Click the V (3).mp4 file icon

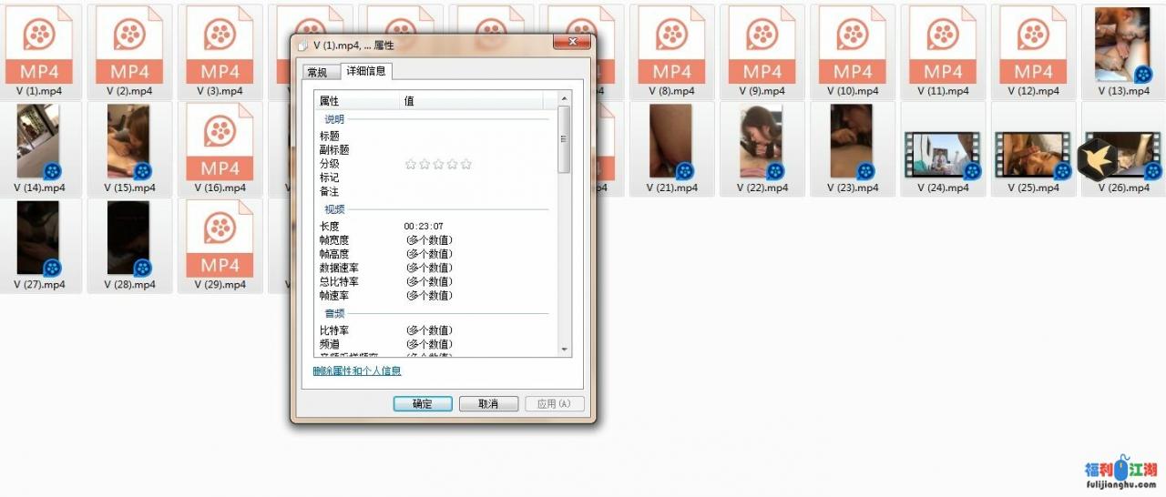click(x=220, y=46)
